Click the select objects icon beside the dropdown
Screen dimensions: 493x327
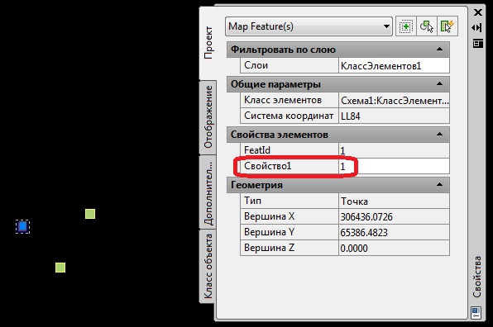[x=405, y=26]
